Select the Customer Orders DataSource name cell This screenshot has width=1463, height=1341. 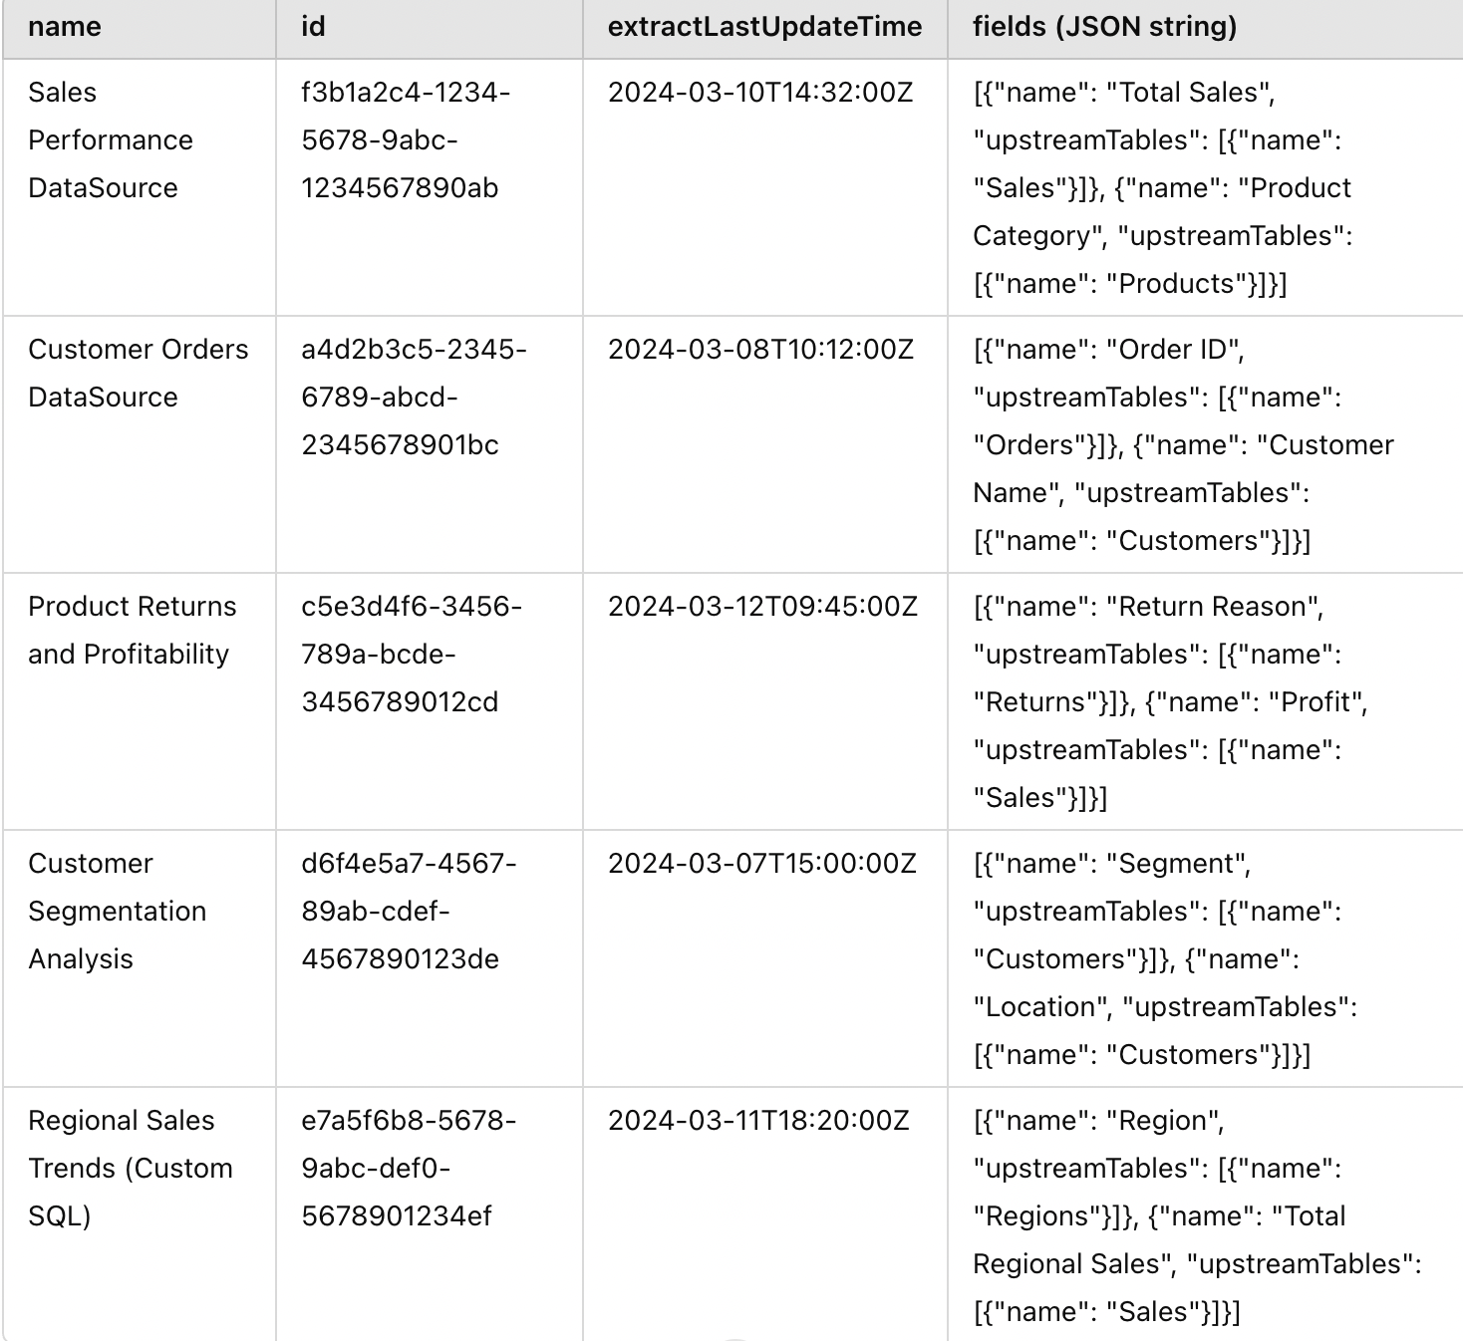(138, 374)
